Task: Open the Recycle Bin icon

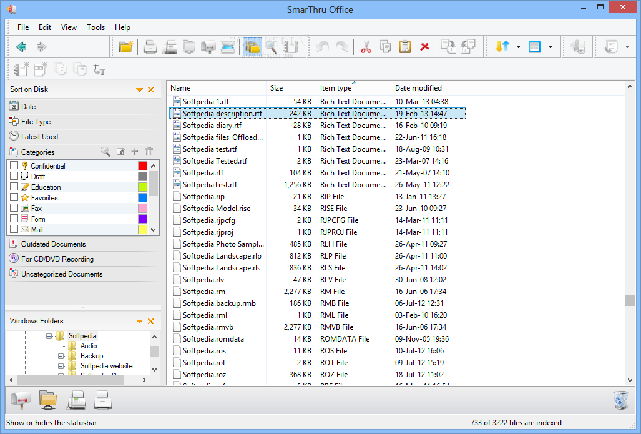Action: (620, 400)
